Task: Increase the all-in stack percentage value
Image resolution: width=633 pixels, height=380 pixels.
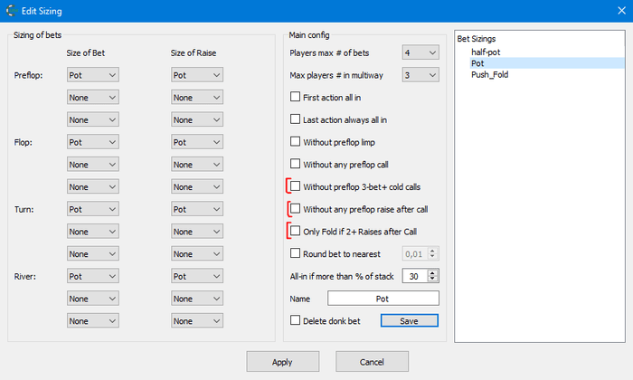Action: tap(432, 273)
